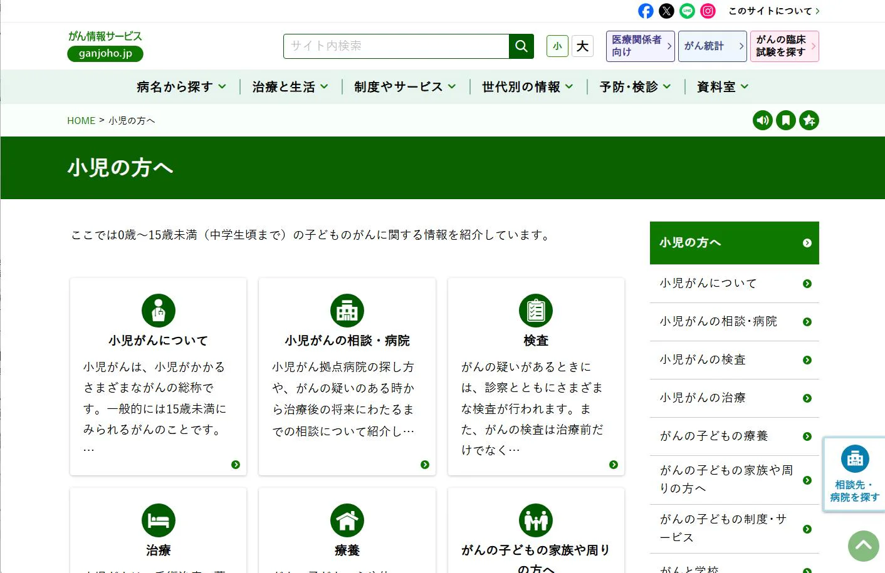
Task: Open the 治療 card title
Action: click(x=159, y=550)
